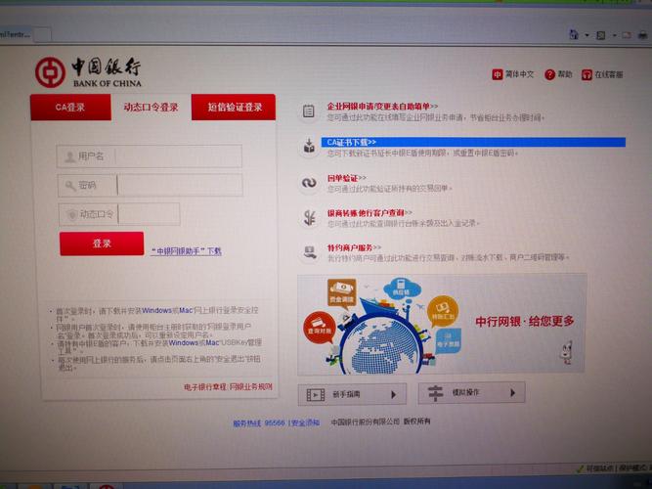Click the 特约商户服务 icon

point(309,252)
